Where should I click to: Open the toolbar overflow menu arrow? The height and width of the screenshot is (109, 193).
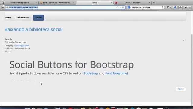click(x=190, y=7)
